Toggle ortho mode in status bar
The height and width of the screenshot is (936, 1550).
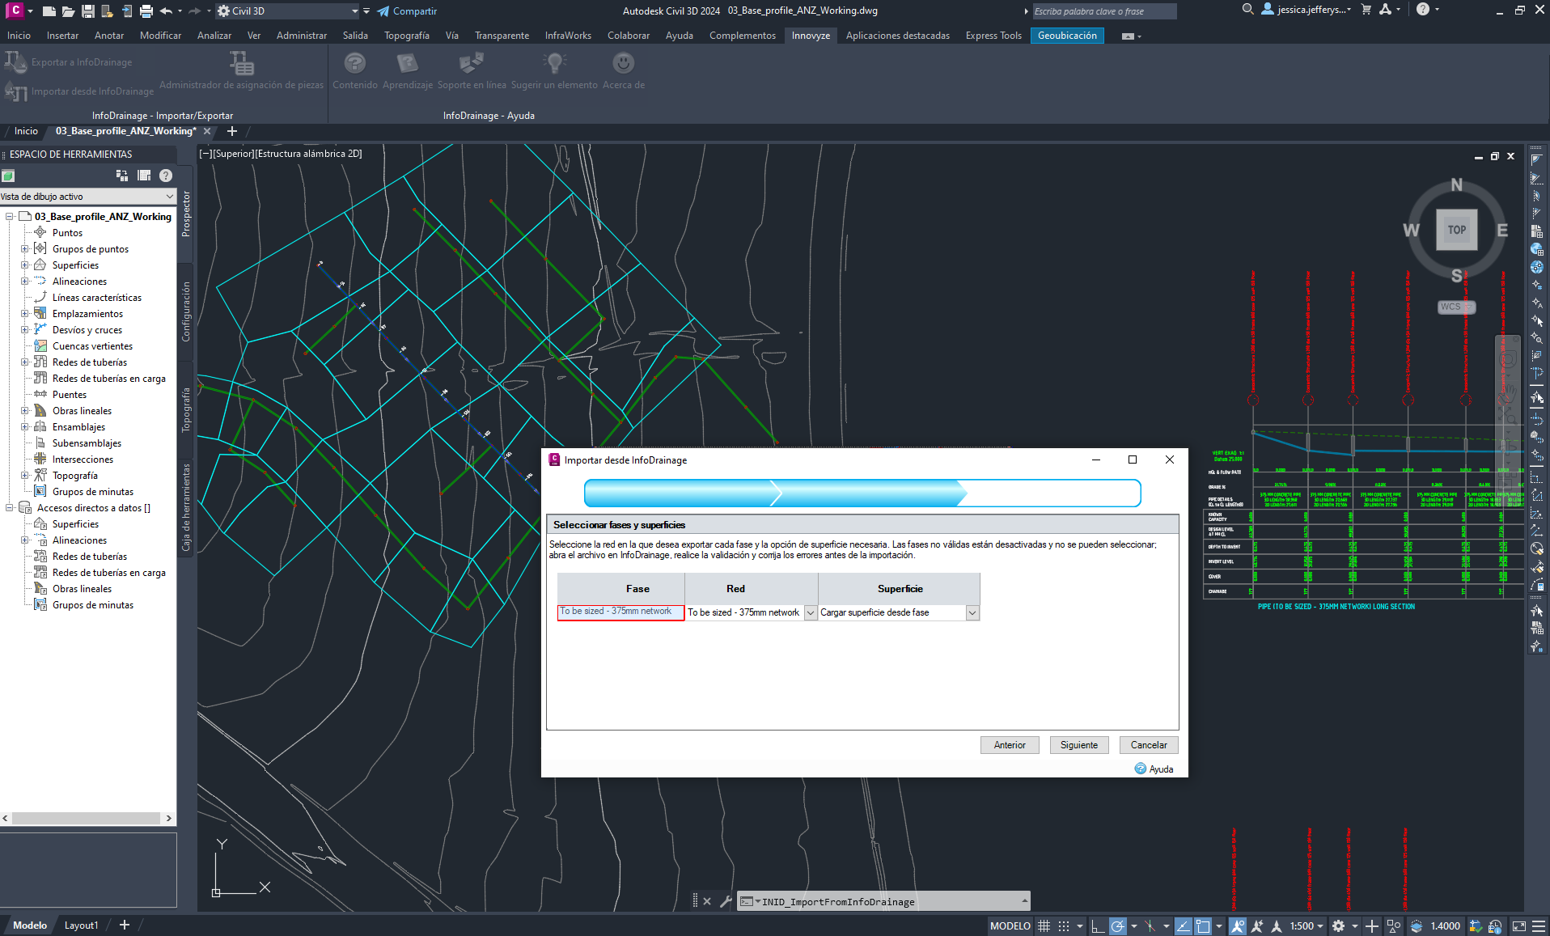(x=1097, y=926)
